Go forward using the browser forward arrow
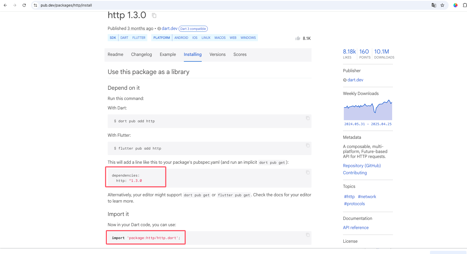Screen dimensions: 467x254 (15, 5)
